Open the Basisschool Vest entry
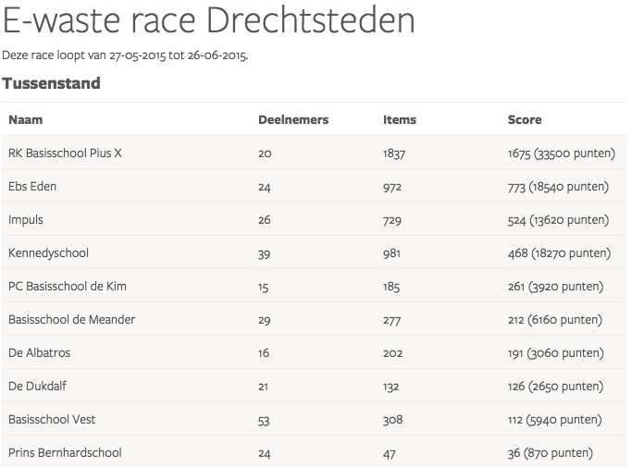This screenshot has height=467, width=632. [52, 420]
